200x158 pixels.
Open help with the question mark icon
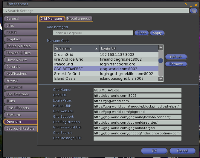point(186,5)
